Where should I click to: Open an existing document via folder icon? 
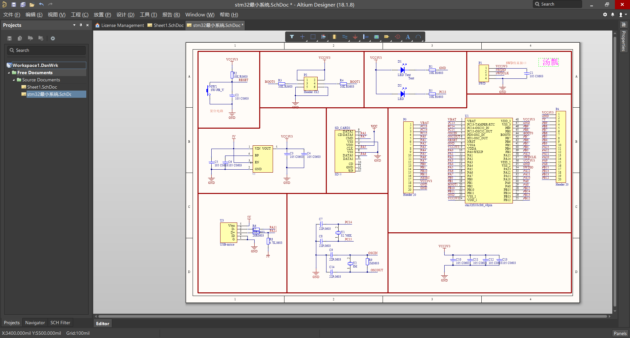point(32,5)
